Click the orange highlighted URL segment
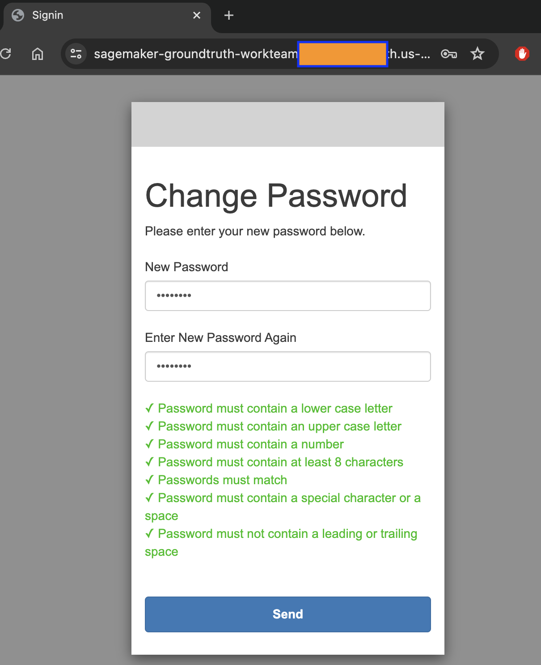The width and height of the screenshot is (541, 665). tap(342, 54)
